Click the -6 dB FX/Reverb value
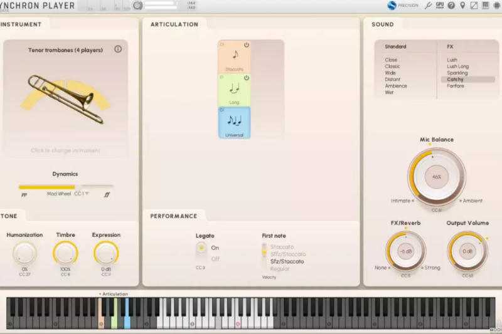The width and height of the screenshot is (502, 334). tap(405, 251)
